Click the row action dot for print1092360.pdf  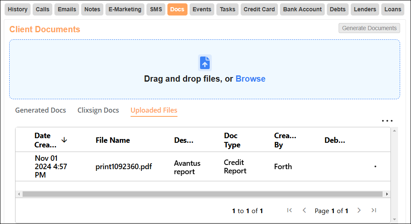point(375,167)
